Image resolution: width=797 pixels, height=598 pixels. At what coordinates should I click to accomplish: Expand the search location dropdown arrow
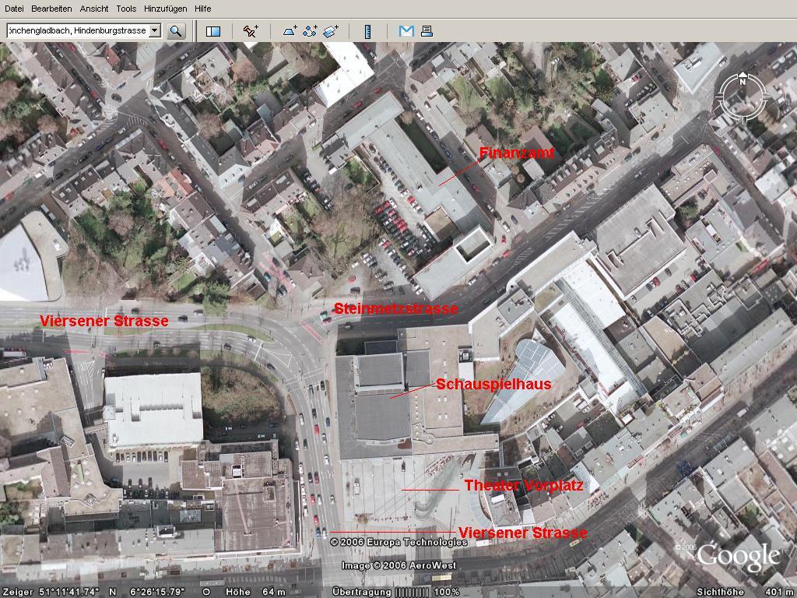[x=154, y=31]
